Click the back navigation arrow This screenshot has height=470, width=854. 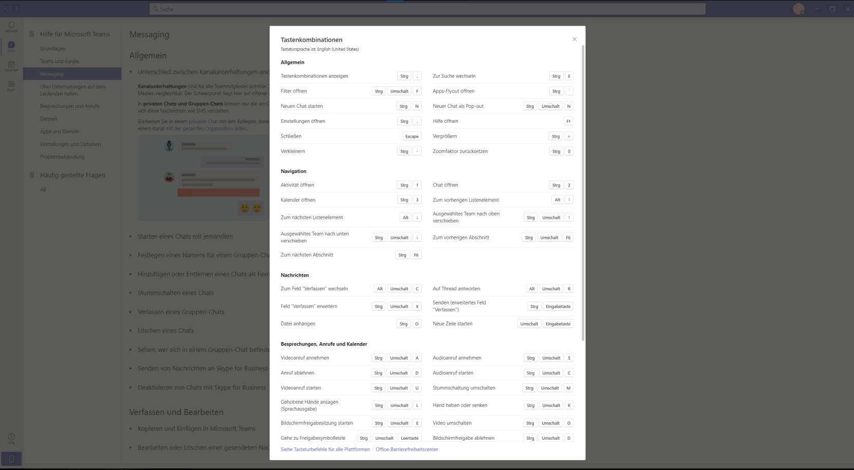coord(6,9)
